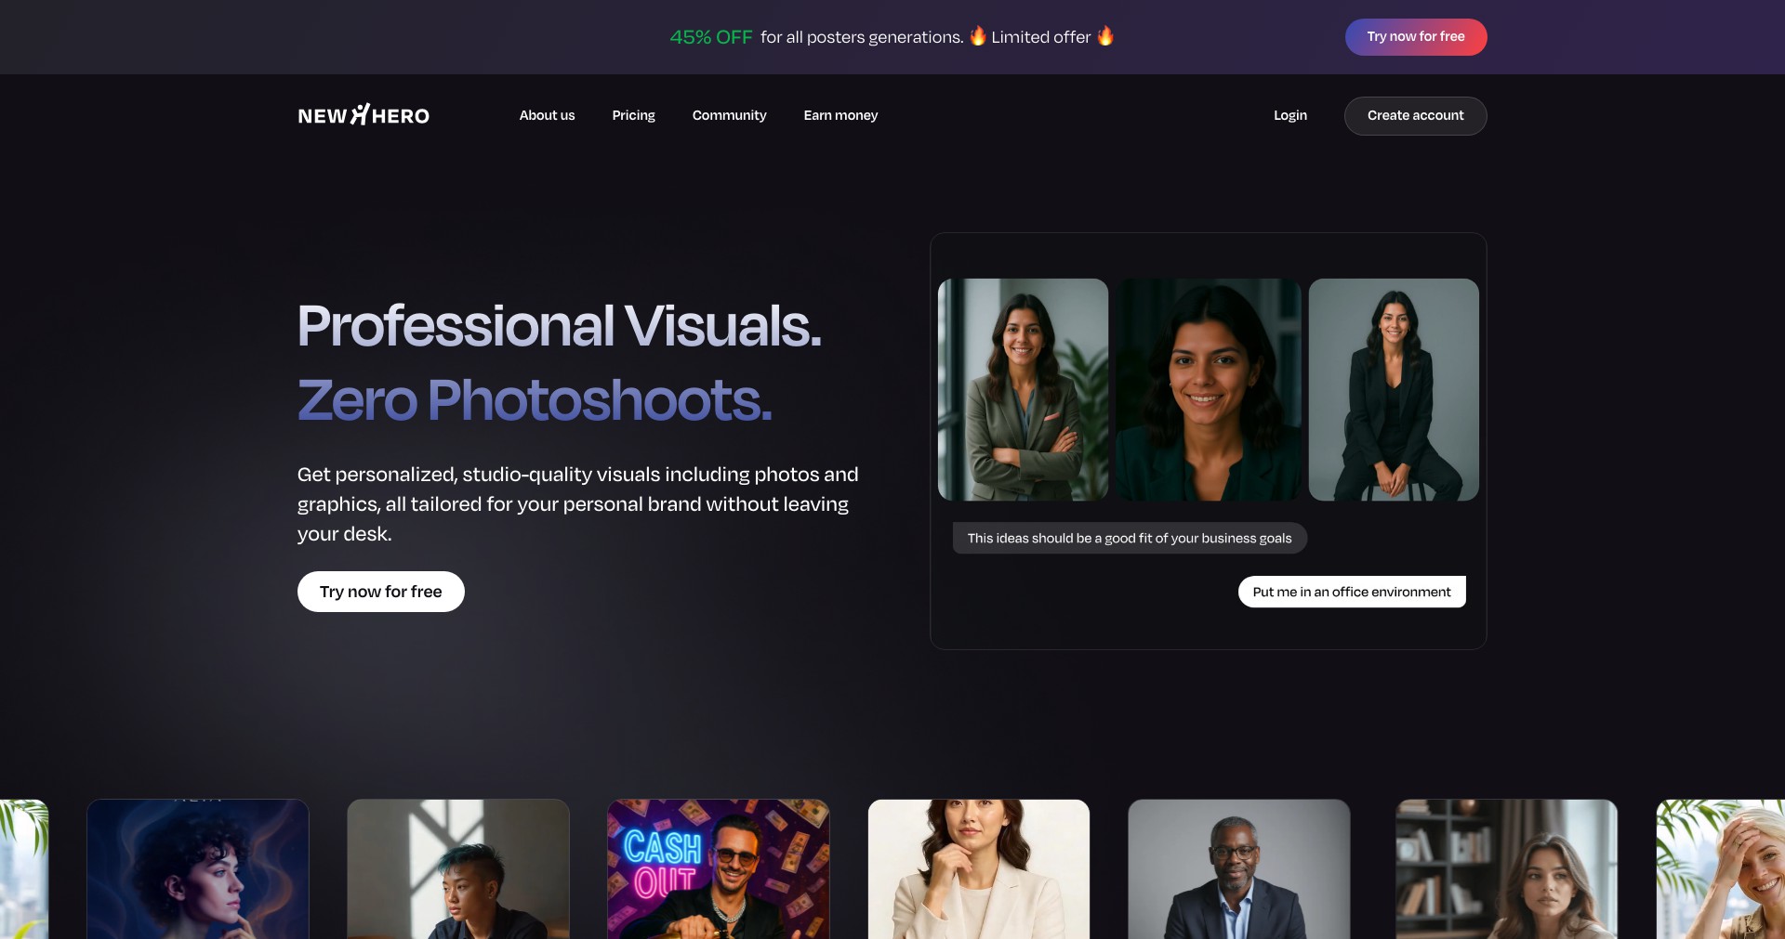Screen dimensions: 1785x939
Task: Click the white hero Try now for free button
Action: (x=381, y=592)
